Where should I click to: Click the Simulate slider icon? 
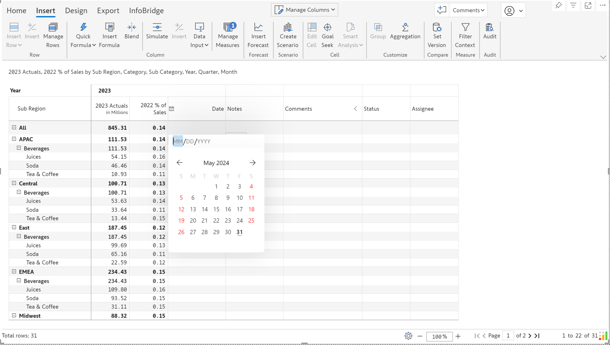point(157,27)
